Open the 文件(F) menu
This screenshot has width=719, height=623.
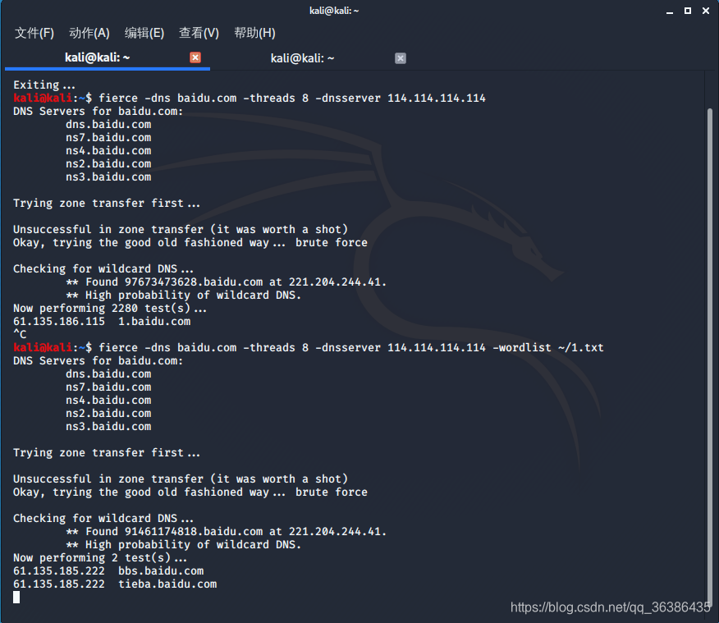[x=34, y=33]
